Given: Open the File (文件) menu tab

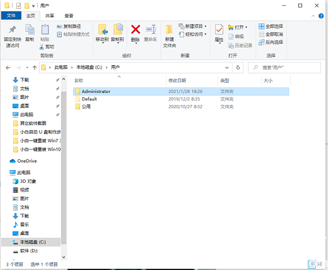Looking at the screenshot, I should [x=11, y=16].
